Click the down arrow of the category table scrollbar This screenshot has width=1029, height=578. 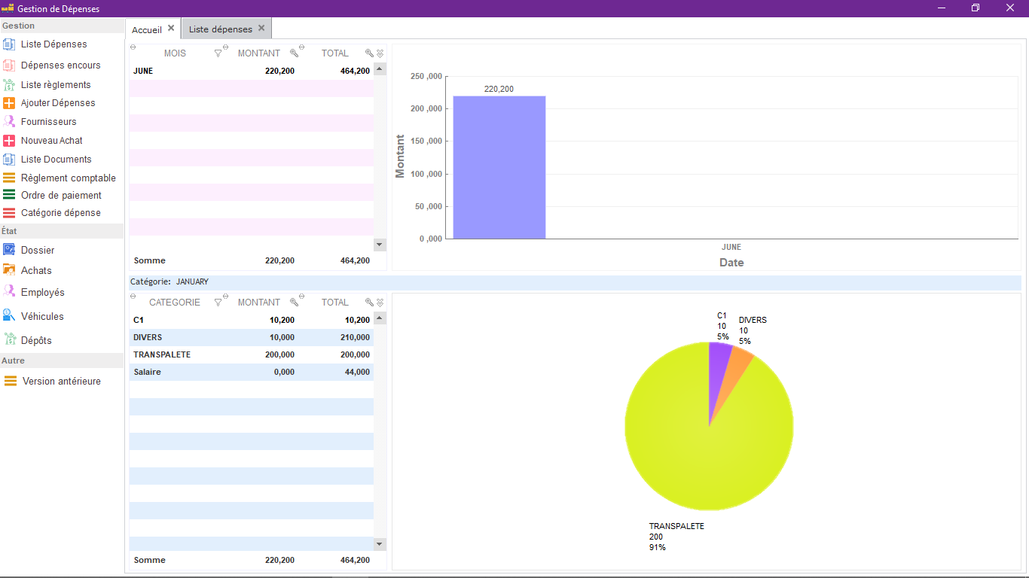coord(380,544)
